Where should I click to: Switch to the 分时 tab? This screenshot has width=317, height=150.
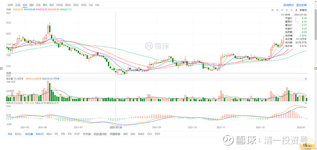[x=10, y=5]
